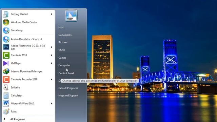217x122 pixels.
Task: Expand Camtasia Recorder 2018 submenu arrow
Action: tap(52, 79)
